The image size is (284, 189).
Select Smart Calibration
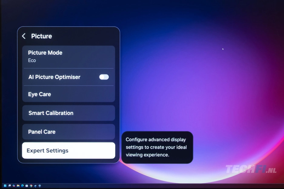click(x=68, y=113)
